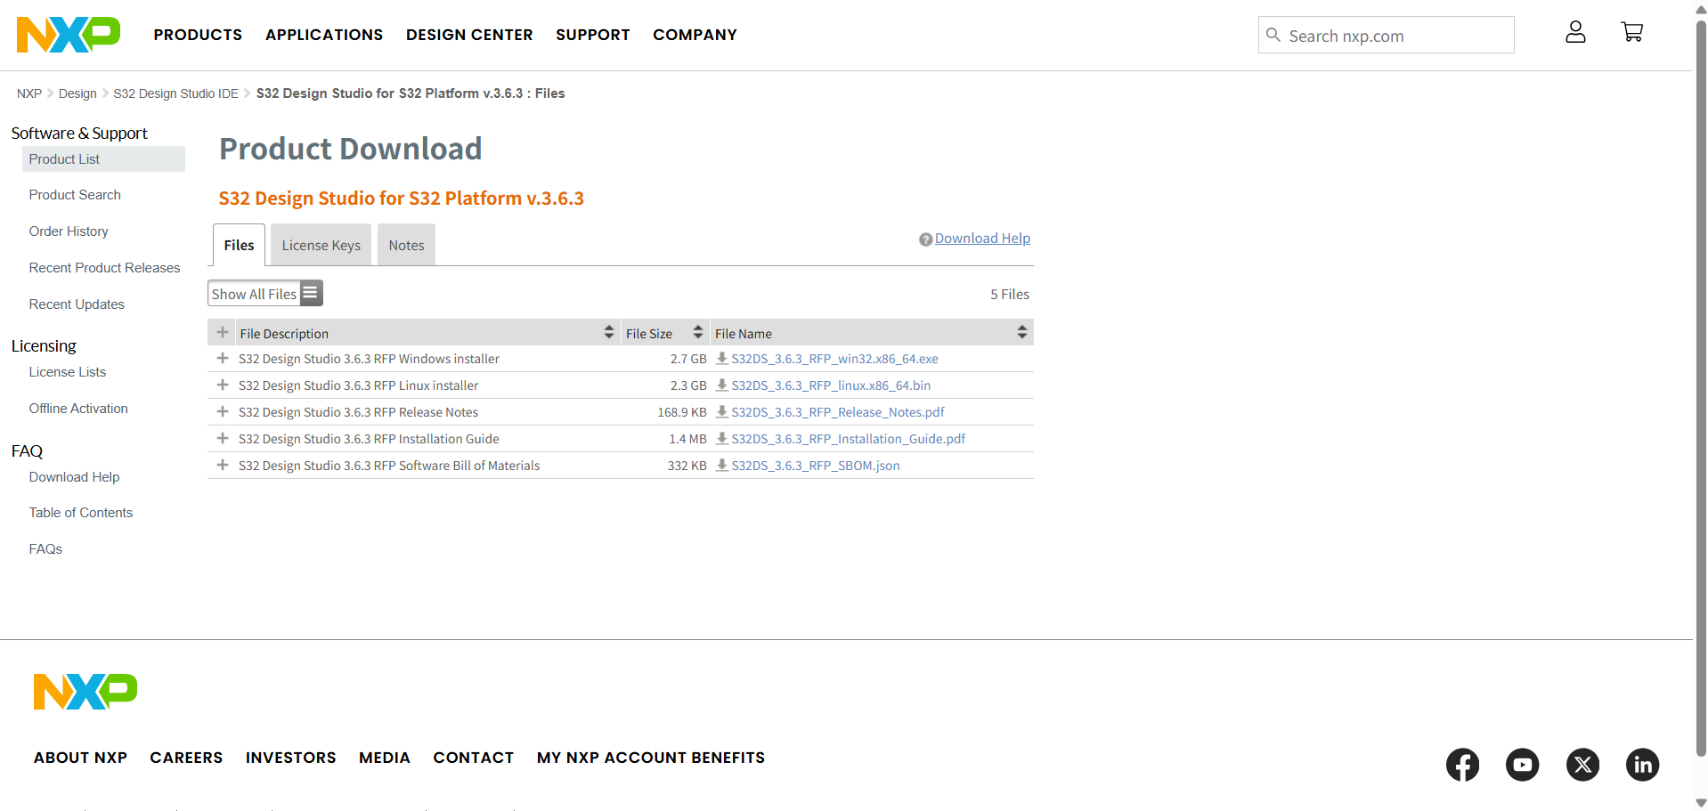1708x811 pixels.
Task: Expand all rows with header plus icon
Action: click(223, 332)
